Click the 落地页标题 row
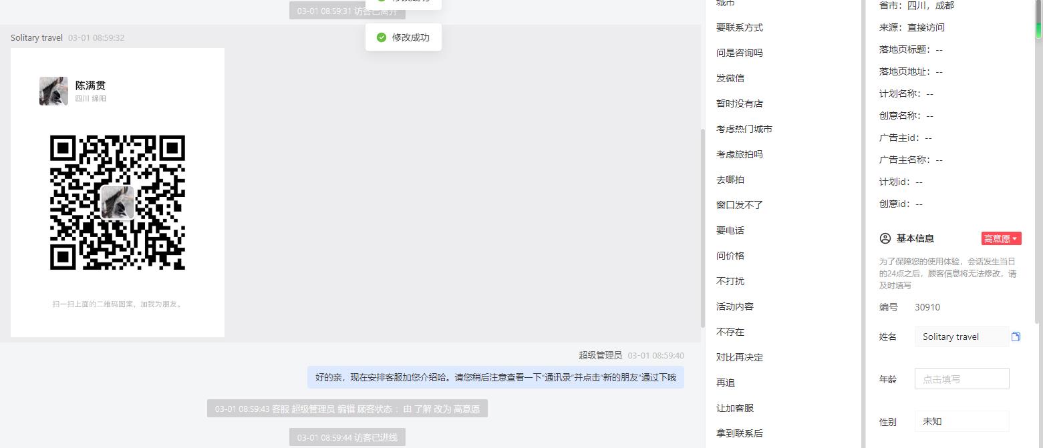Screen dimensions: 1043x448 click(911, 49)
